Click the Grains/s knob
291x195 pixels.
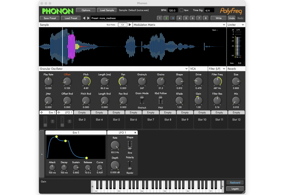click(x=142, y=82)
